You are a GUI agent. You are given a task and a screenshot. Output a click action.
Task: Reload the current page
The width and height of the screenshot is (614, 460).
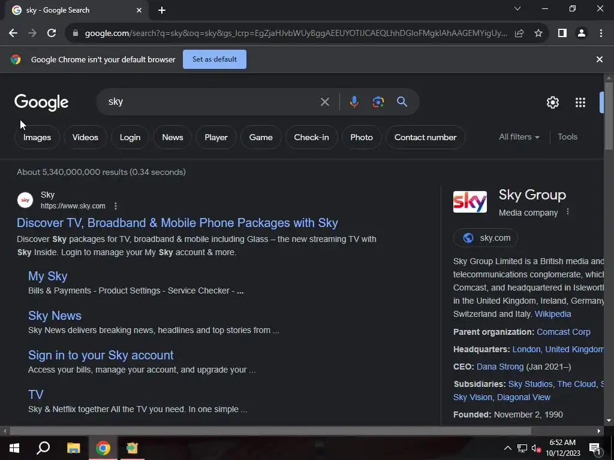[x=52, y=34]
